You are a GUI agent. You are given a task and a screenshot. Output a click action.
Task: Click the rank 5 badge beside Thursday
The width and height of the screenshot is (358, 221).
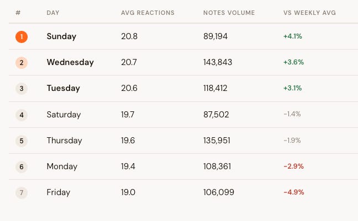point(22,141)
